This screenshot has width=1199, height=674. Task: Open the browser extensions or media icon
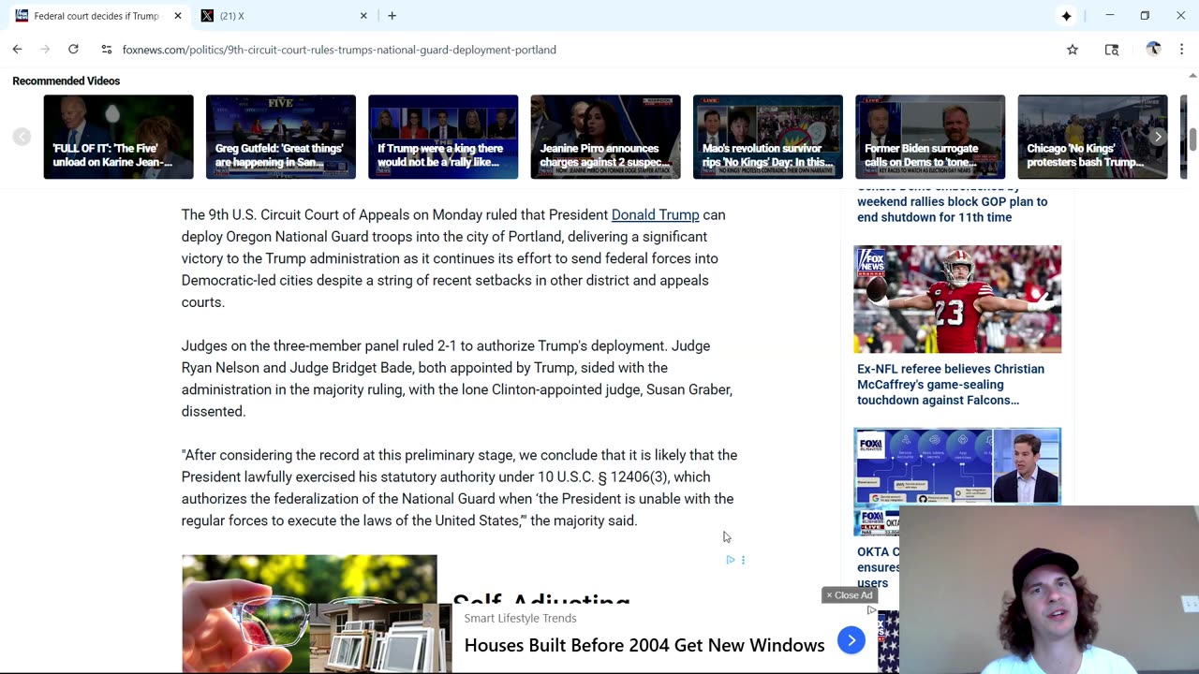point(1112,50)
